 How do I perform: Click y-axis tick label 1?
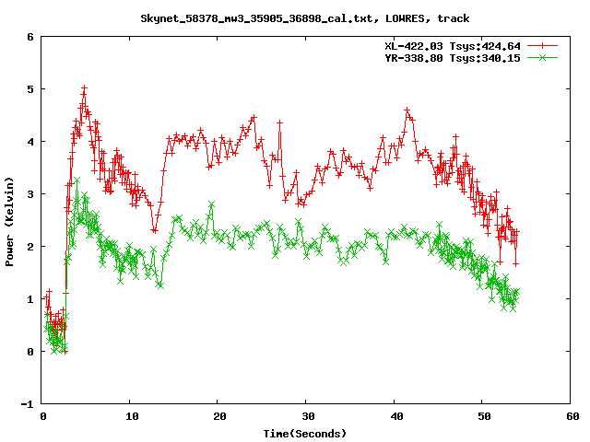click(30, 299)
